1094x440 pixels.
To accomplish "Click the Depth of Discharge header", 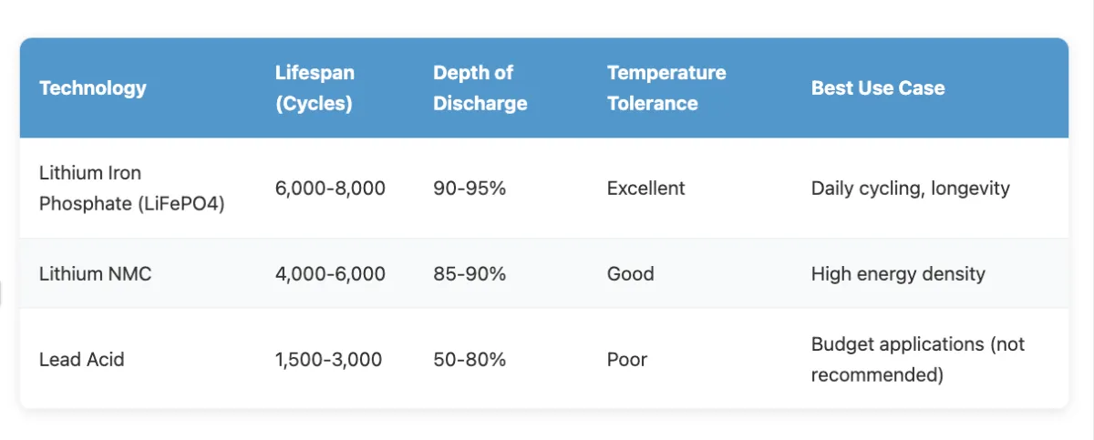I will [480, 88].
